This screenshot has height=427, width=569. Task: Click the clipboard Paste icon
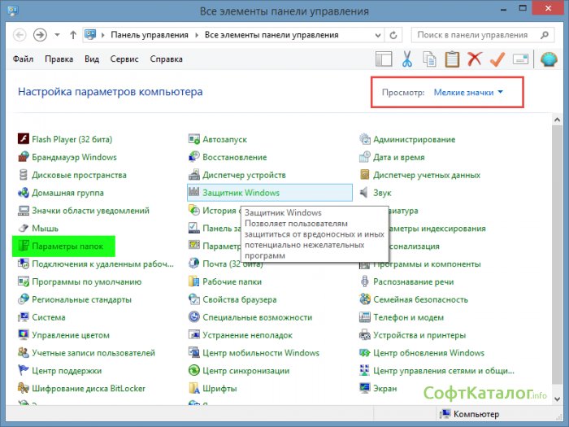pos(452,59)
